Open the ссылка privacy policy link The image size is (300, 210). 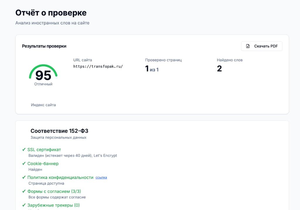pos(101,177)
